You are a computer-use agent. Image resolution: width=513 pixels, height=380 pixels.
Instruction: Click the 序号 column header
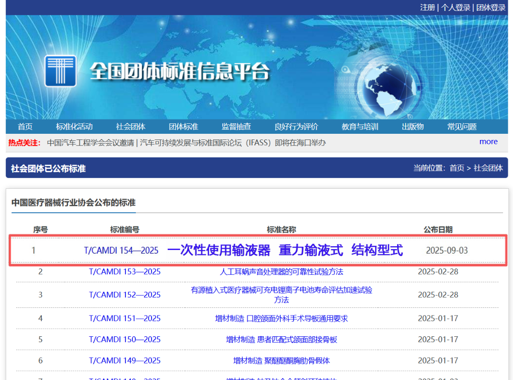[x=40, y=230]
